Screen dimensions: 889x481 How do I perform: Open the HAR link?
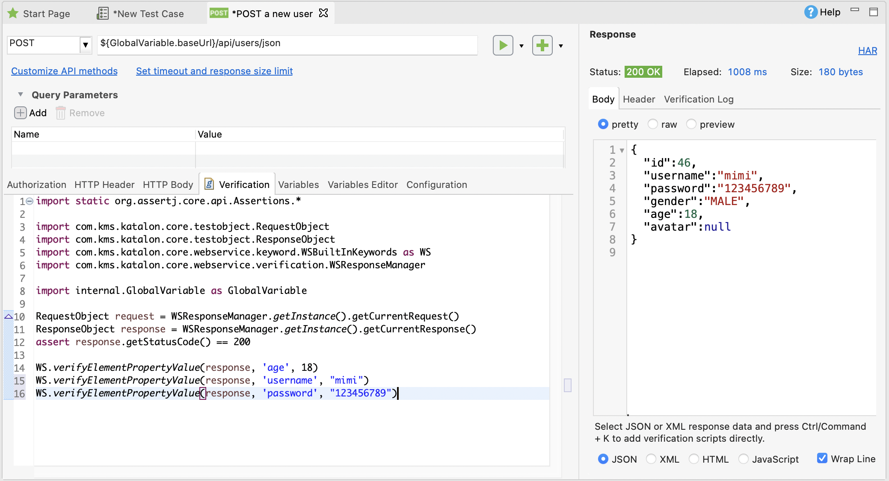pyautogui.click(x=868, y=50)
